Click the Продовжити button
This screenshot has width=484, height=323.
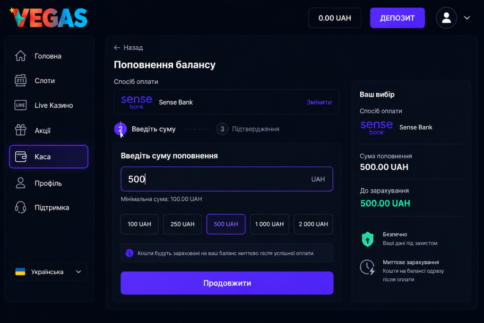227,283
